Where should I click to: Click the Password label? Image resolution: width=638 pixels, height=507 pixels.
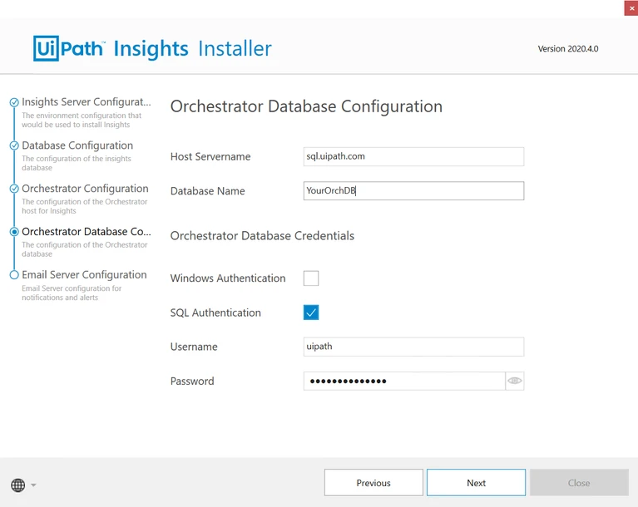click(x=192, y=381)
